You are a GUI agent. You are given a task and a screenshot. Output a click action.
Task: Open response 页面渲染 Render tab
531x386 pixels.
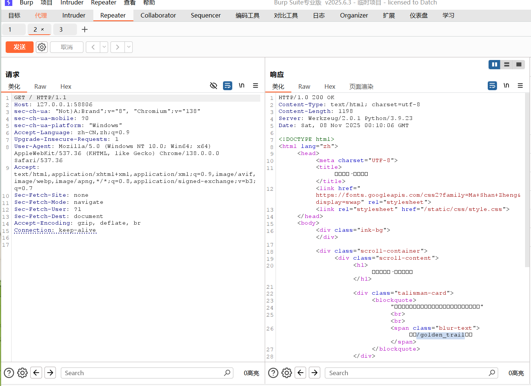click(x=361, y=86)
